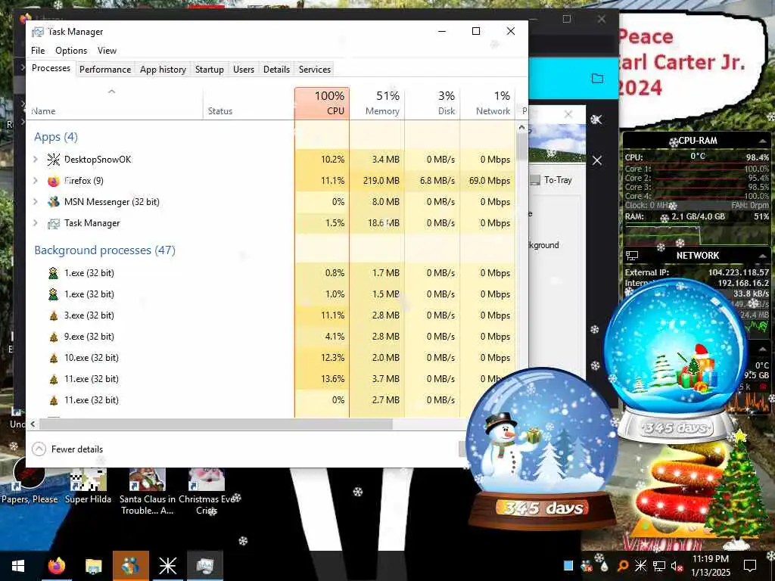Select the 3.exe process icon
Viewport: 775px width, 581px height.
[54, 315]
